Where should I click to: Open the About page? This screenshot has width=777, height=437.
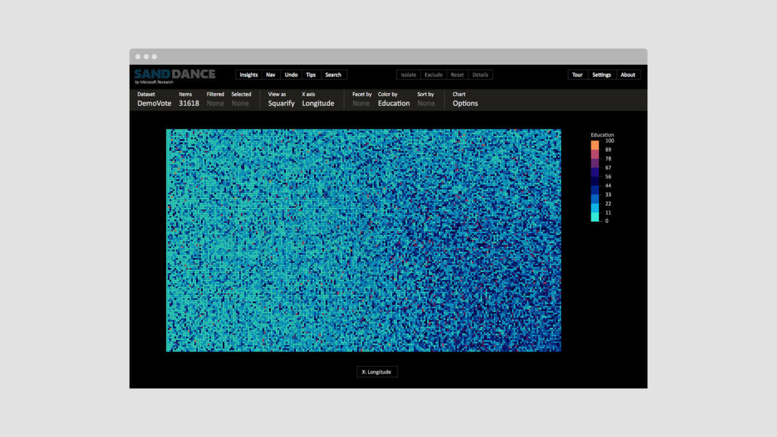pos(628,75)
